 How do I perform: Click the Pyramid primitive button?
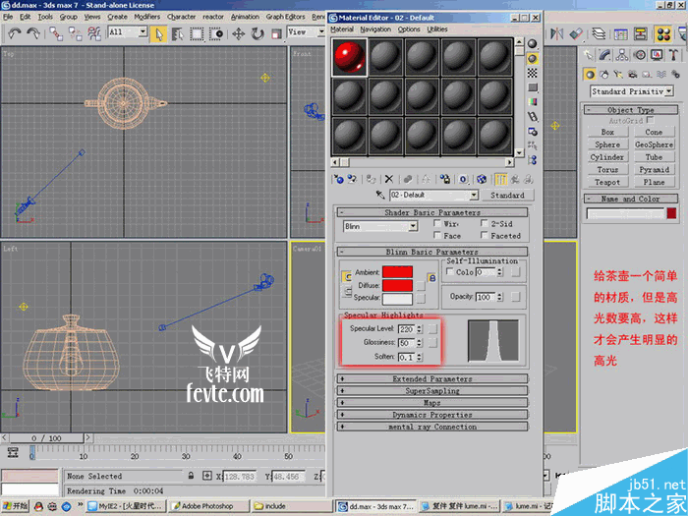[x=654, y=169]
